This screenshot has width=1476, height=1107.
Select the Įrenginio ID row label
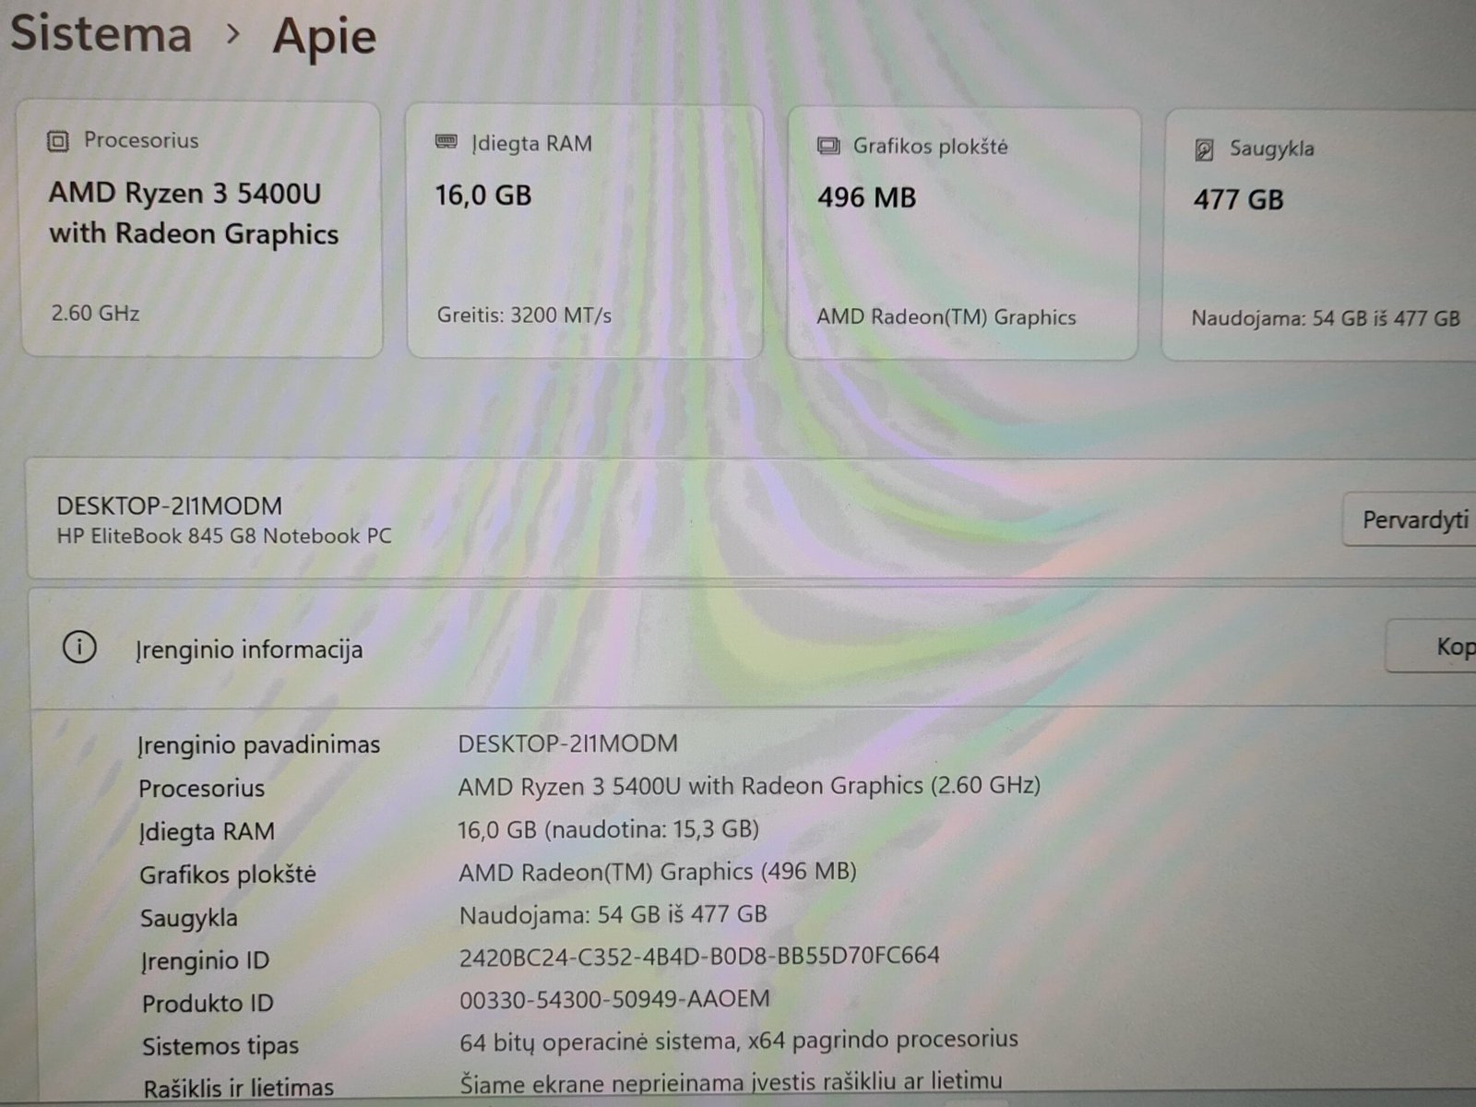205,961
